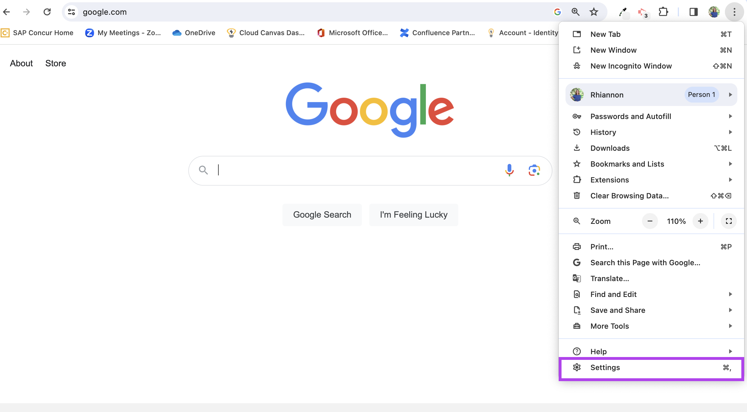This screenshot has height=412, width=747.
Task: Search by image with Google Lens
Action: 534,170
